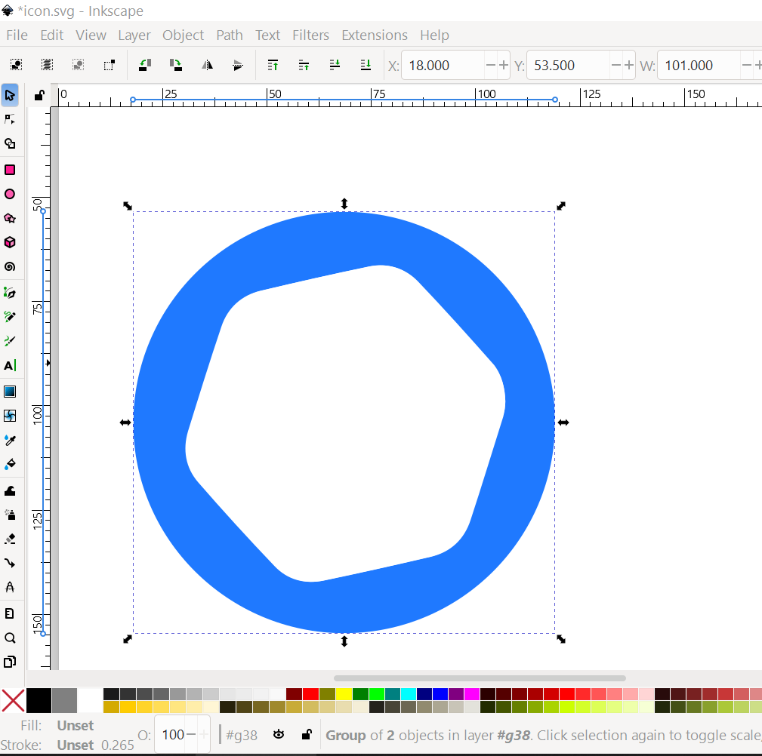Image resolution: width=762 pixels, height=756 pixels.
Task: Choose the Star and polygon tool
Action: click(10, 218)
